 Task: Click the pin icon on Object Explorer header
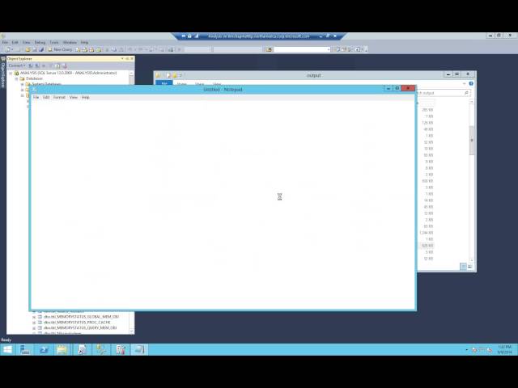127,59
